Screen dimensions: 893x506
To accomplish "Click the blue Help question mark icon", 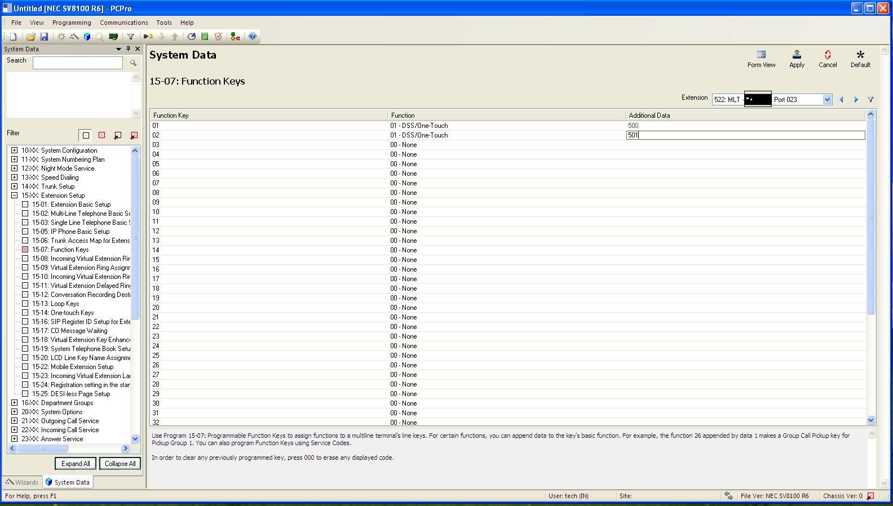I will point(253,37).
